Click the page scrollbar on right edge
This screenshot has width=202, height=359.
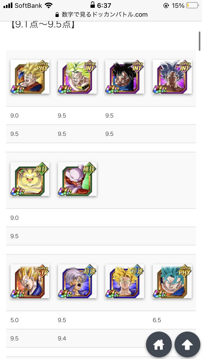tap(200, 40)
